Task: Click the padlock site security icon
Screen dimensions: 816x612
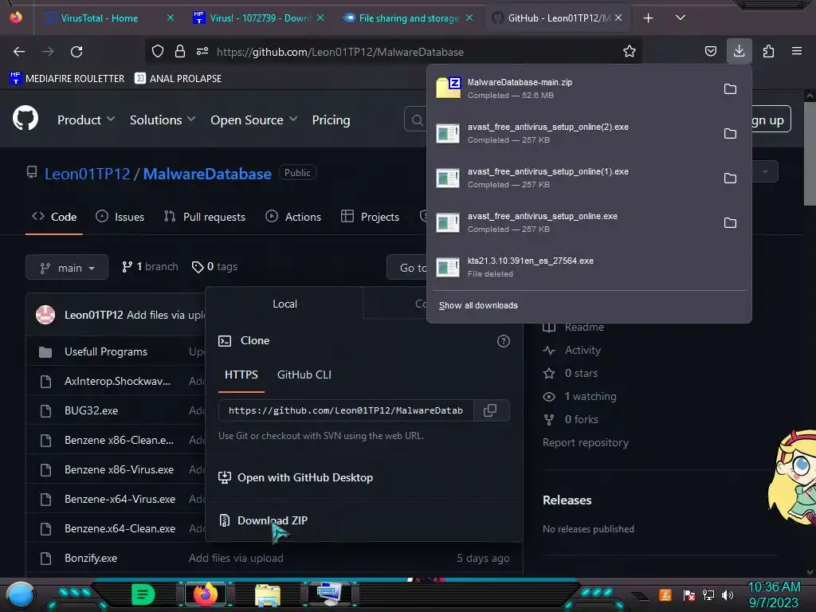Action: pos(180,51)
